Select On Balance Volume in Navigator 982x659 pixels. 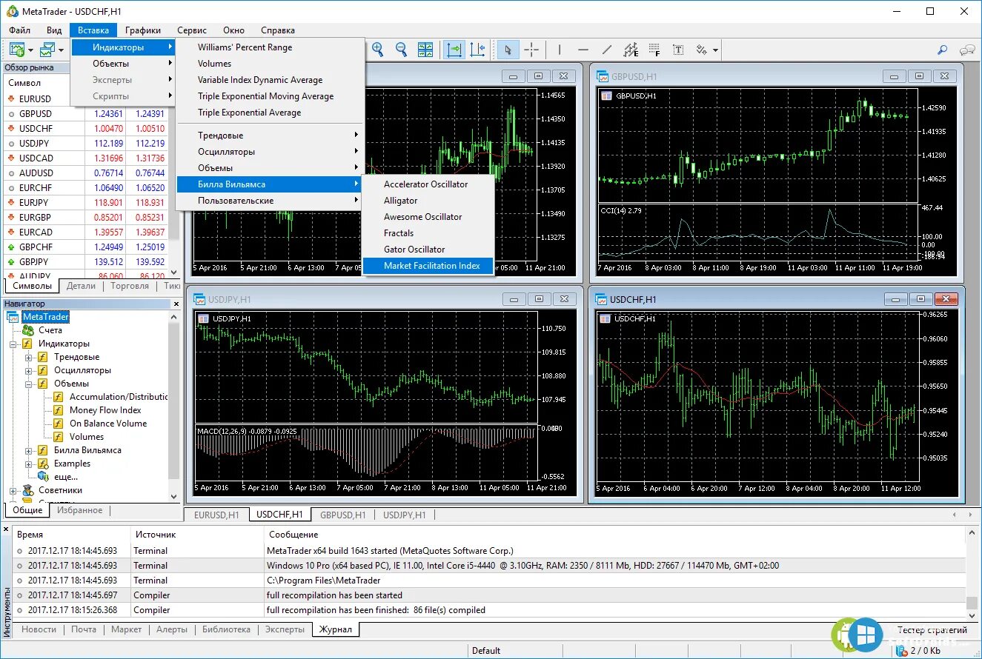tap(108, 424)
